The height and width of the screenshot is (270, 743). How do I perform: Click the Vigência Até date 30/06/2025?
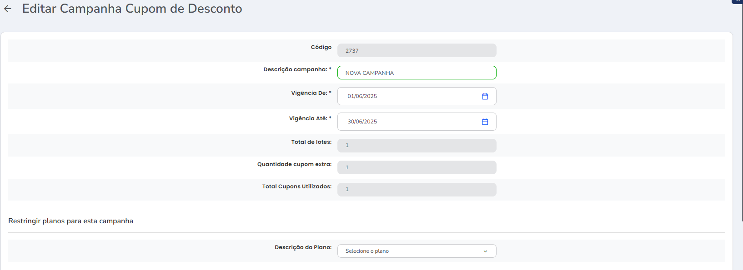click(362, 122)
